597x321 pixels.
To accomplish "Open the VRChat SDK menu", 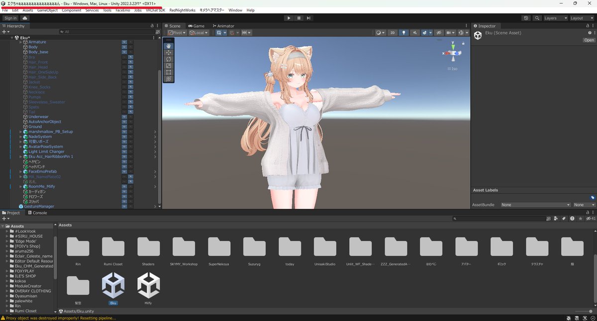I will pyautogui.click(x=155, y=10).
